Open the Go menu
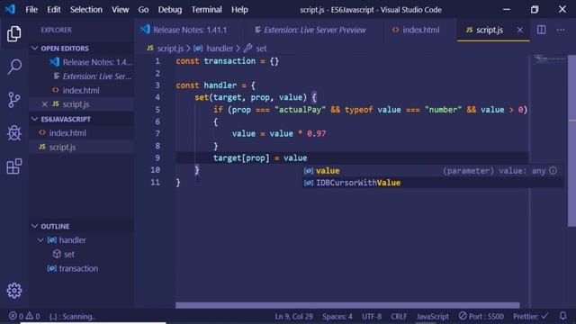This screenshot has height=324, width=576. coord(143,10)
